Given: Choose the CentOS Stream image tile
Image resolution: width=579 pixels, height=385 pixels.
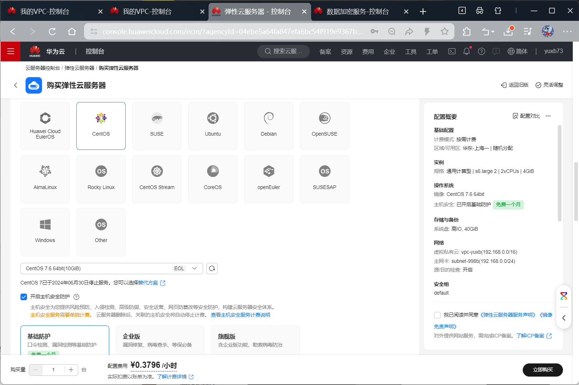Looking at the screenshot, I should click(157, 179).
